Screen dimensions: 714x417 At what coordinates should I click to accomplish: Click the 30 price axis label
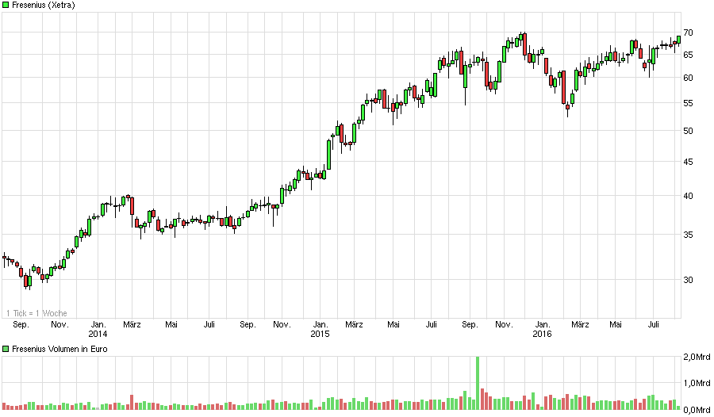click(x=688, y=280)
